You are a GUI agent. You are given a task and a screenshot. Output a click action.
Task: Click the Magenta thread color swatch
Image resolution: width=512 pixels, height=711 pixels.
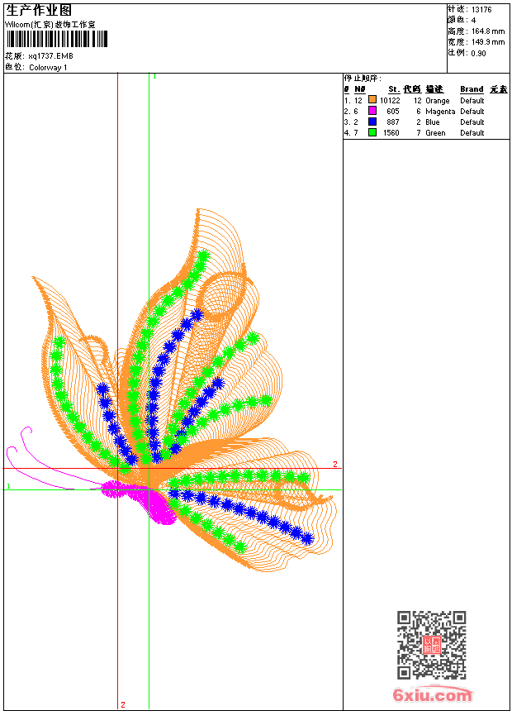pyautogui.click(x=372, y=111)
